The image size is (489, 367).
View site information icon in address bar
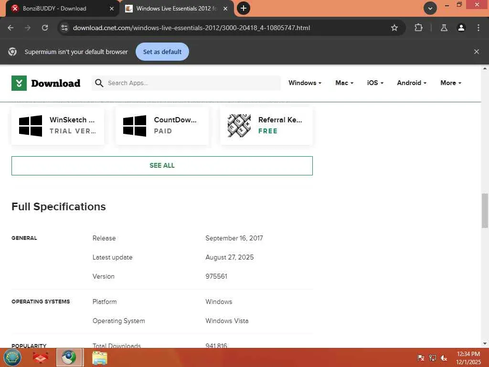coord(64,28)
